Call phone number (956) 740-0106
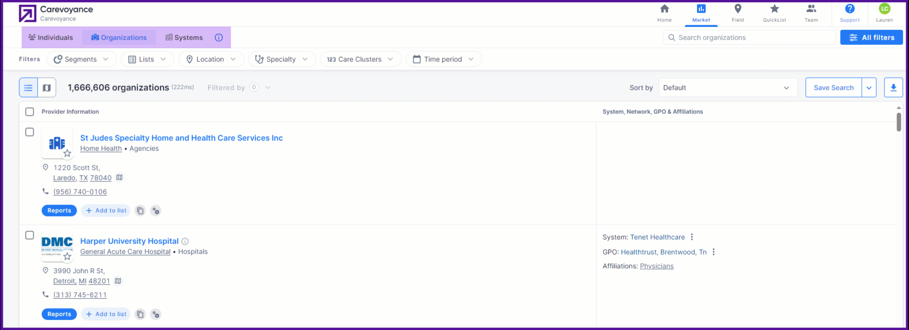The width and height of the screenshot is (909, 330). click(80, 192)
